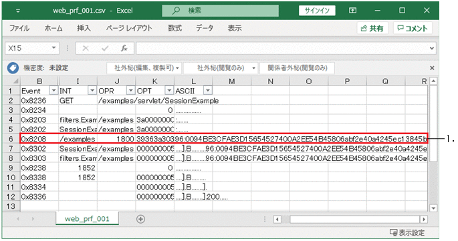This screenshot has height=241, width=458.
Task: Click right arrow on horizontal scrollbar
Action: [423, 219]
